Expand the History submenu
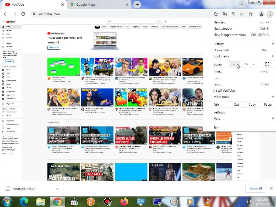The width and height of the screenshot is (276, 207). 239,44
